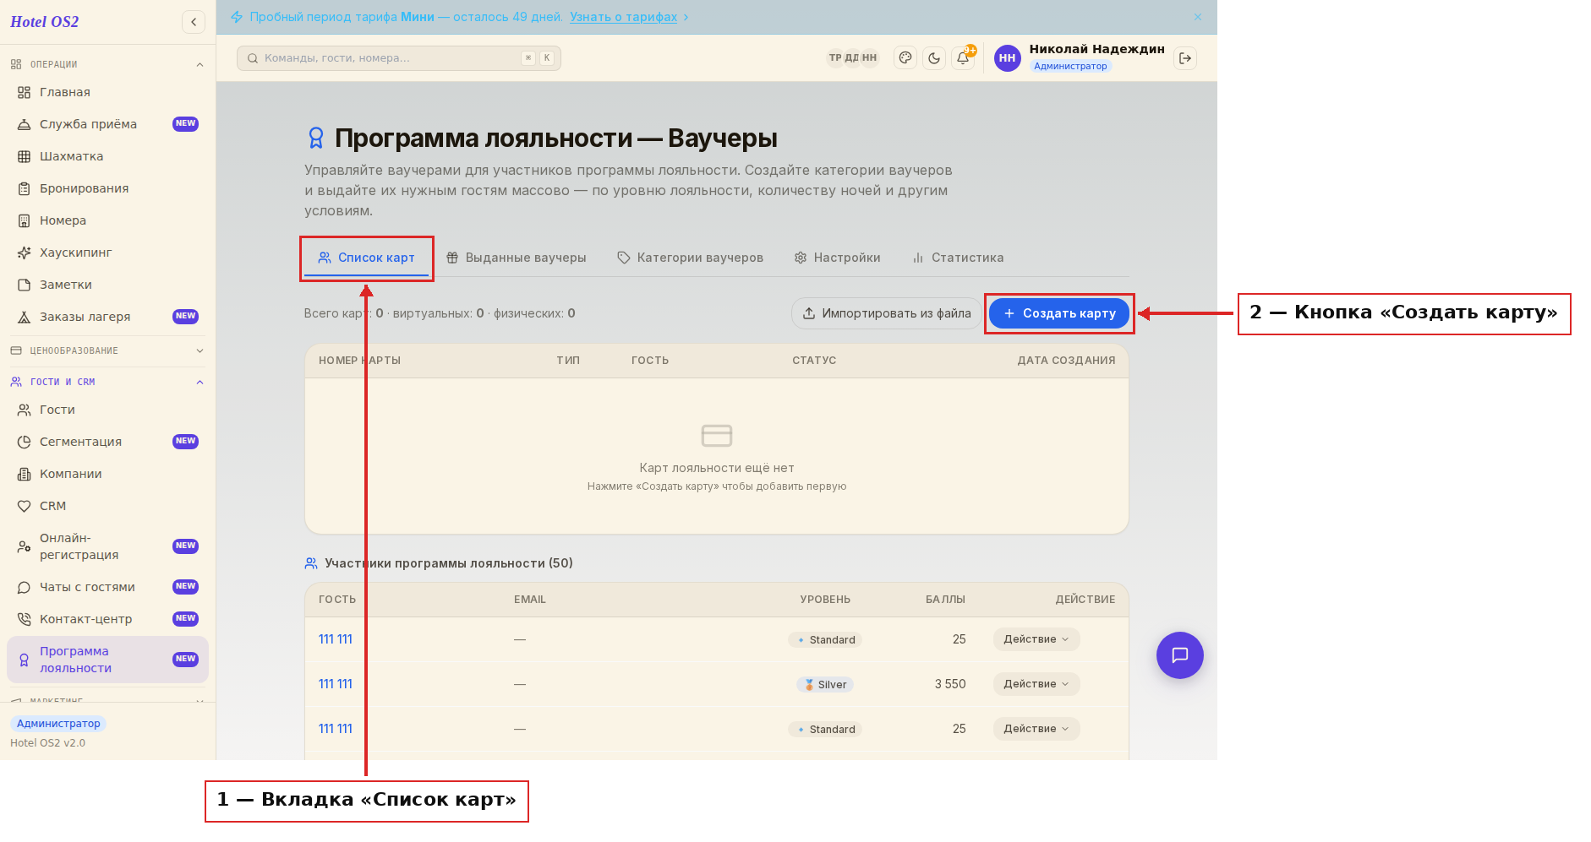
Task: Open Компании sidebar item
Action: coord(107,474)
